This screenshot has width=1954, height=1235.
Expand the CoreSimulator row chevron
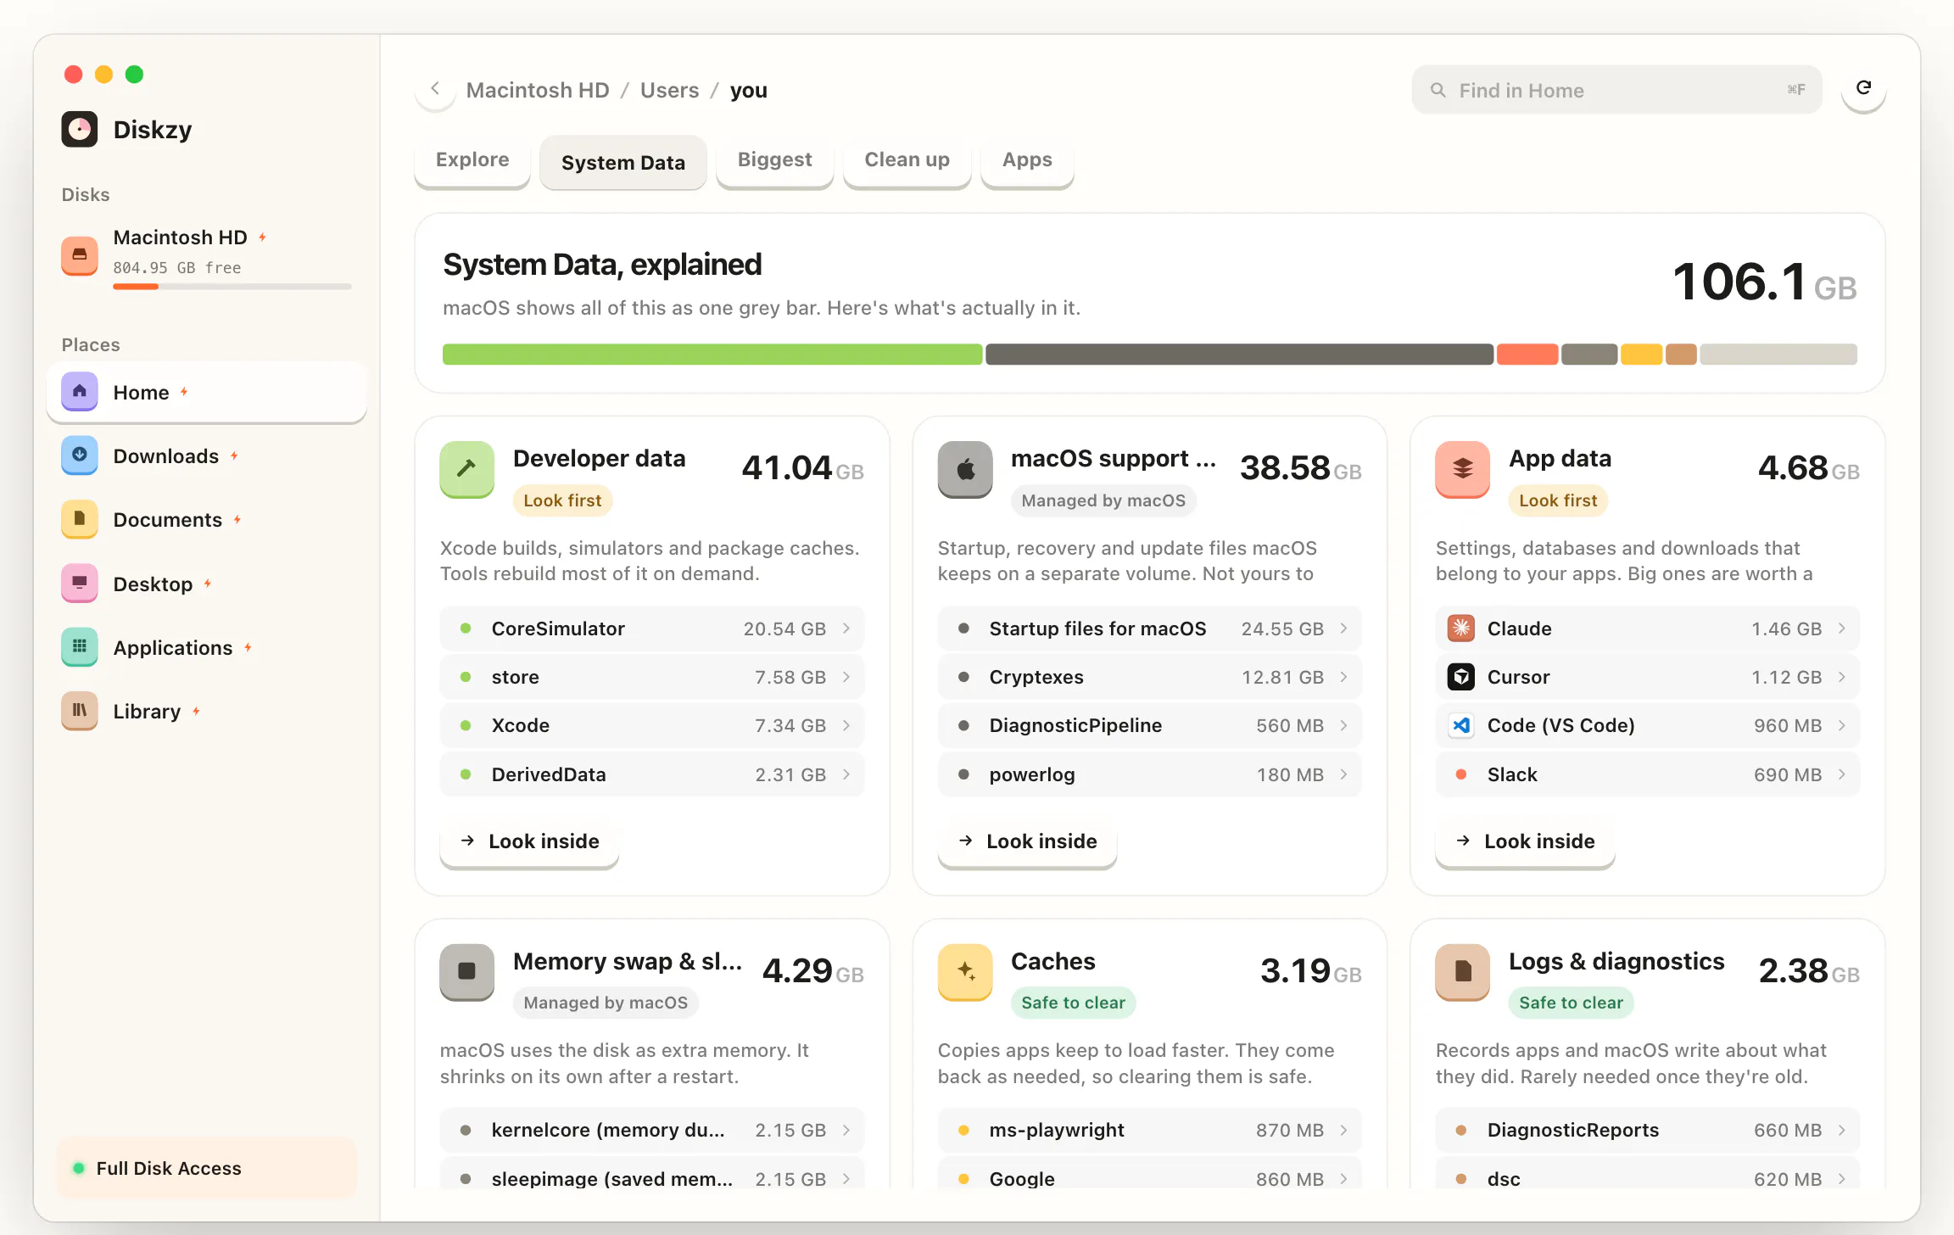tap(846, 629)
